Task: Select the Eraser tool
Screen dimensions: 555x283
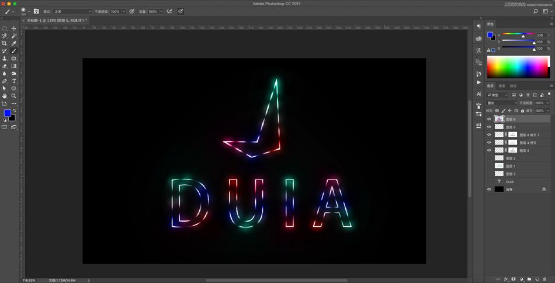Action: pos(5,66)
